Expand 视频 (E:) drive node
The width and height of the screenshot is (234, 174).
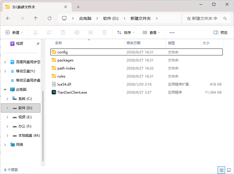[7, 117]
